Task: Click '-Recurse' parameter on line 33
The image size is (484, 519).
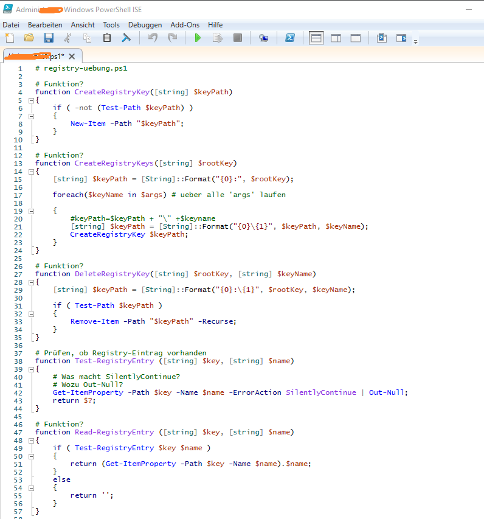Action: 216,321
